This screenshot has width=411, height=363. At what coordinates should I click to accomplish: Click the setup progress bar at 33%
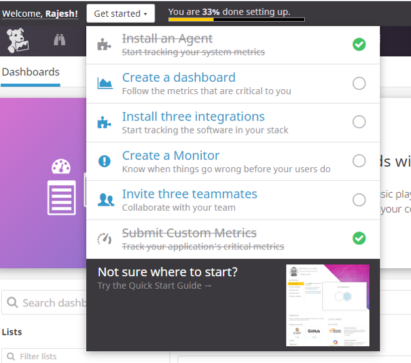236,20
